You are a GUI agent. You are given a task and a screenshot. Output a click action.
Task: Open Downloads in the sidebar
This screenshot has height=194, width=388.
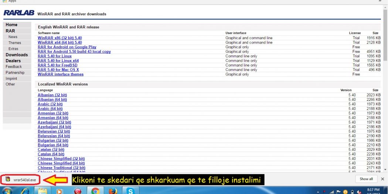click(17, 55)
